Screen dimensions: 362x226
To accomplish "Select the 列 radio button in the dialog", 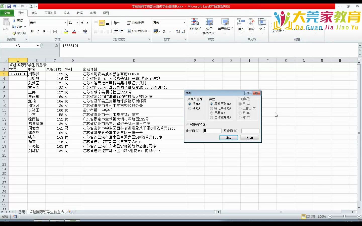I will [190, 108].
